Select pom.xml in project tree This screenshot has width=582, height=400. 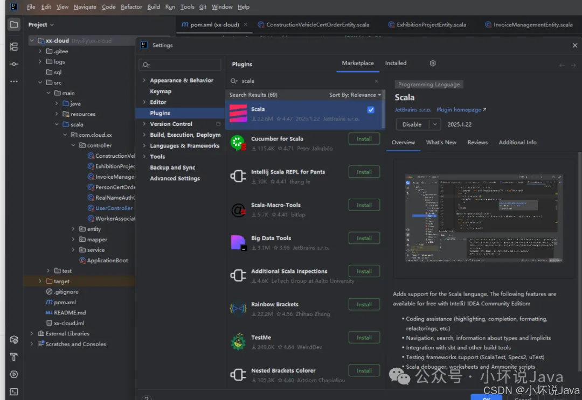[x=61, y=302]
